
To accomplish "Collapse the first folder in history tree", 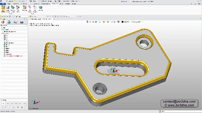I will (x=1, y=30).
